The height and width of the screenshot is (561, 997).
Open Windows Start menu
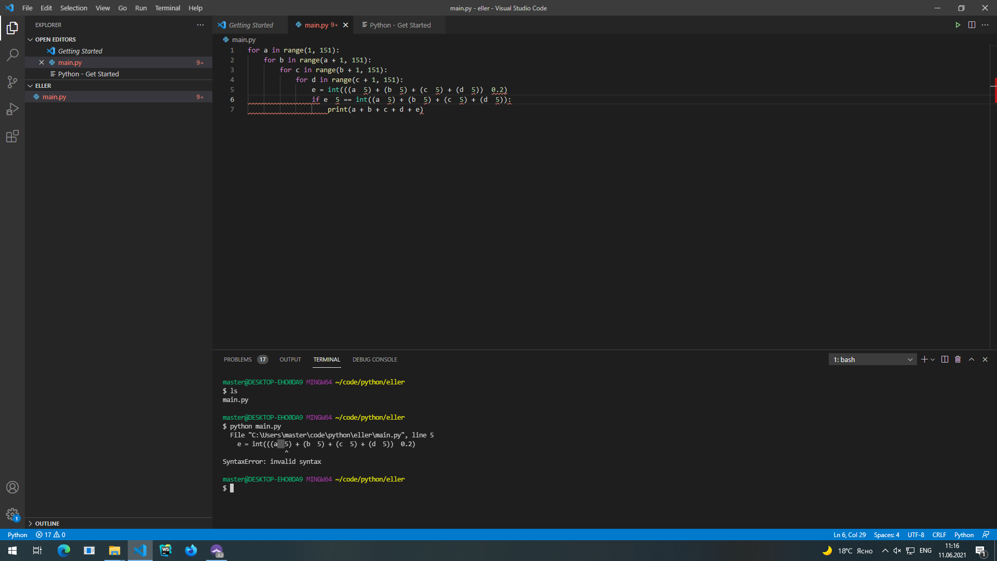coord(12,551)
